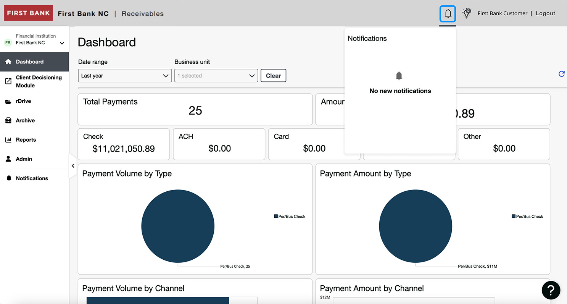
Task: Open the Notifications menu item in sidebar
Action: coord(34,178)
